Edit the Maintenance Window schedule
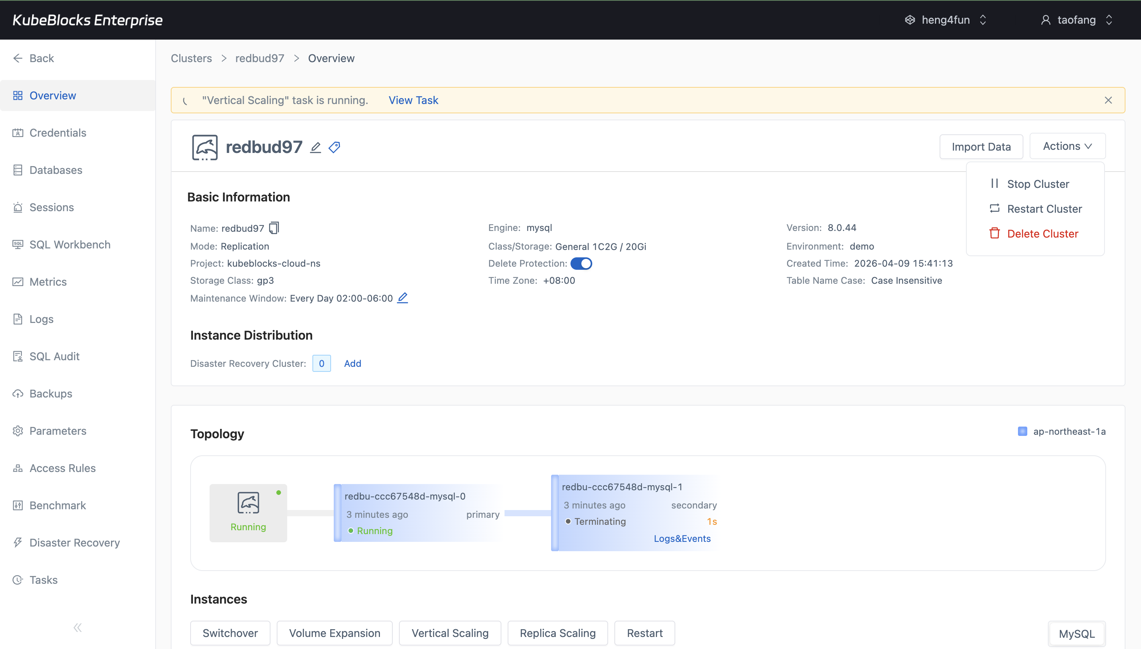This screenshot has width=1141, height=649. tap(402, 298)
